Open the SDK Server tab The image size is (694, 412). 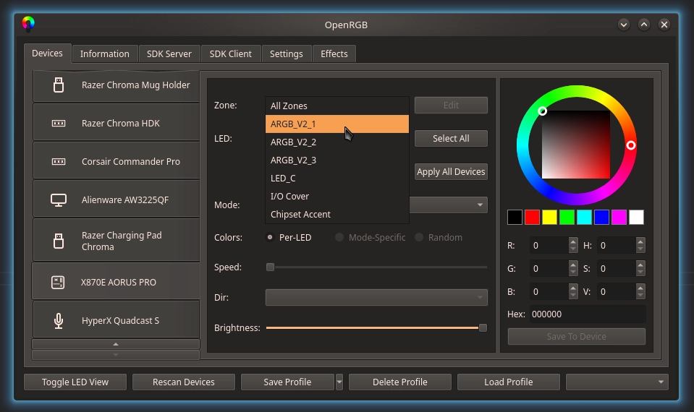click(169, 54)
